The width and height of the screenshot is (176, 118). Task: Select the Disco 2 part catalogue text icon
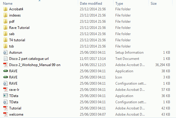pos(5,59)
